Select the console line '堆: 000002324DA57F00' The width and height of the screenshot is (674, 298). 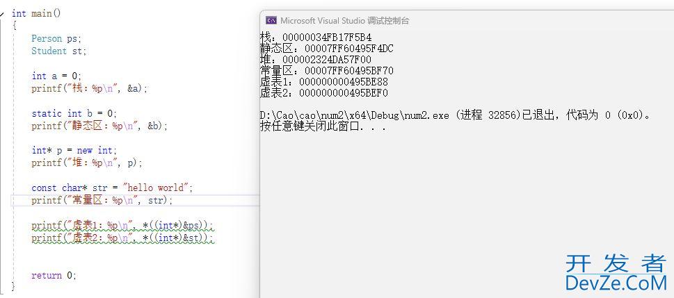pos(316,60)
